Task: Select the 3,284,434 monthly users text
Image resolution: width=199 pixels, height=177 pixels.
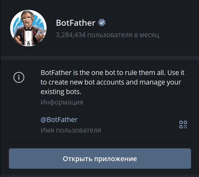Action: (x=107, y=35)
